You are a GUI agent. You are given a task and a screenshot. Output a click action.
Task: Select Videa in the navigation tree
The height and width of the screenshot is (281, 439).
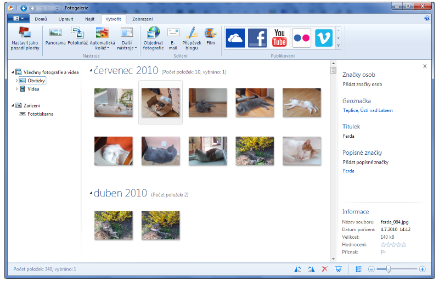coord(30,89)
